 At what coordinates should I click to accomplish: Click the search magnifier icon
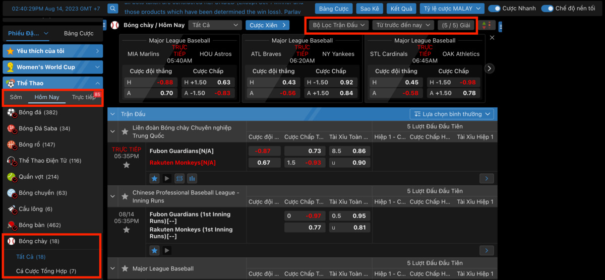point(113,9)
